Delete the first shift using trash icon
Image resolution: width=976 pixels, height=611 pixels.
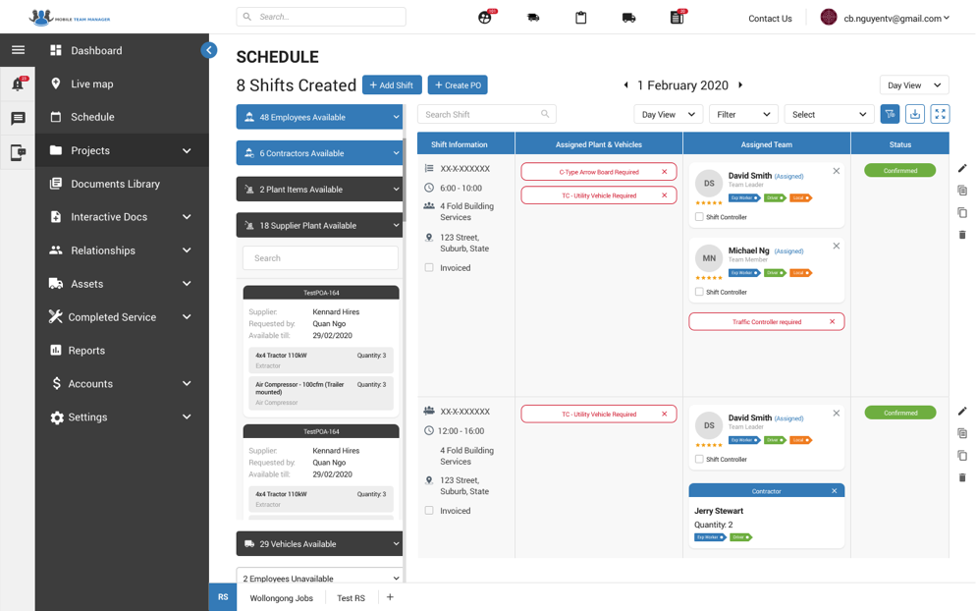[962, 235]
